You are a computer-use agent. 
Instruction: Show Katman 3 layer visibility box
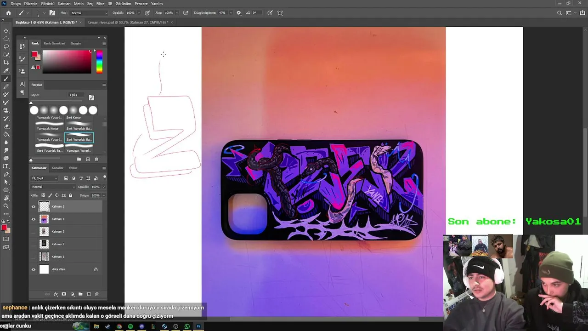pos(33,232)
